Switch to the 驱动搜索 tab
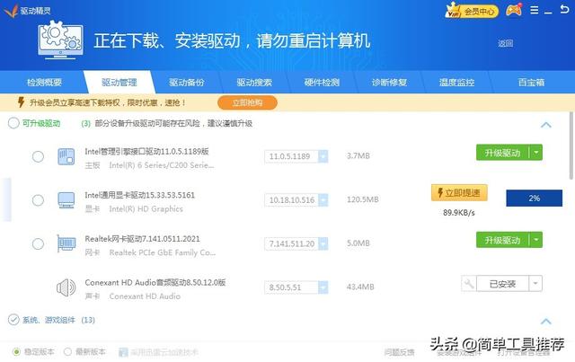This screenshot has width=575, height=362. coord(254,83)
